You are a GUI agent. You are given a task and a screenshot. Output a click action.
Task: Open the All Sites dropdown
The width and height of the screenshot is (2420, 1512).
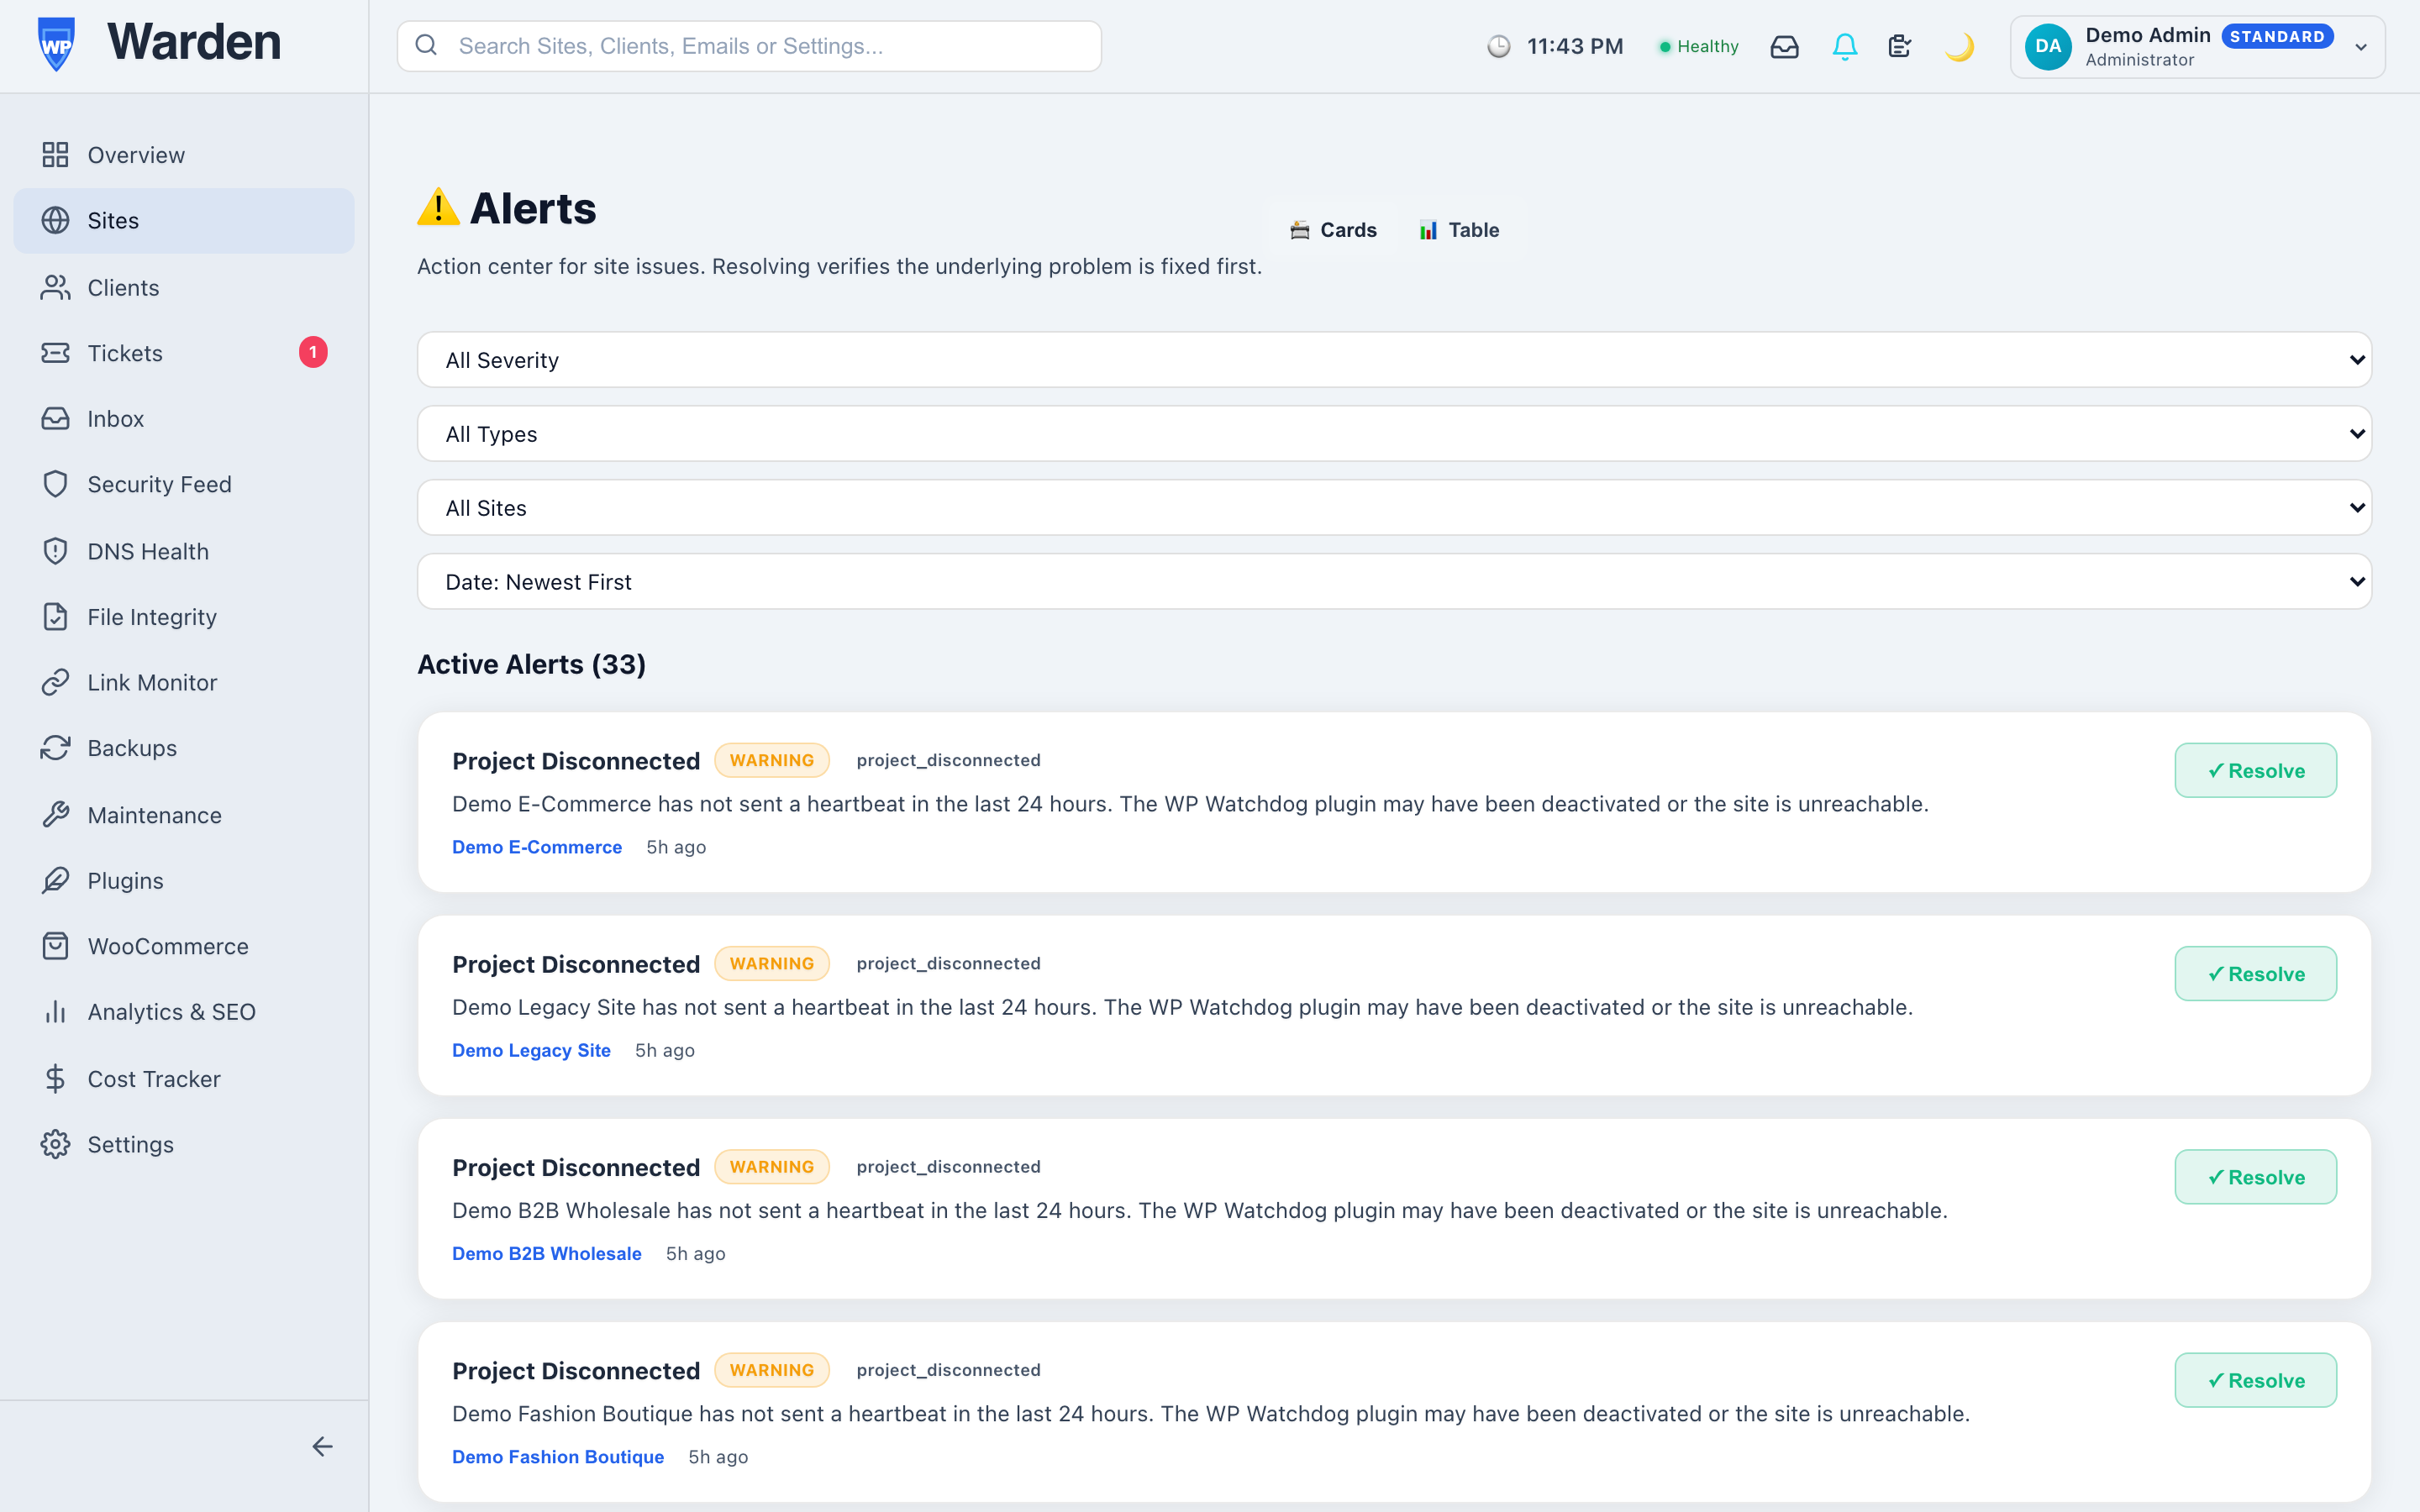[1394, 508]
